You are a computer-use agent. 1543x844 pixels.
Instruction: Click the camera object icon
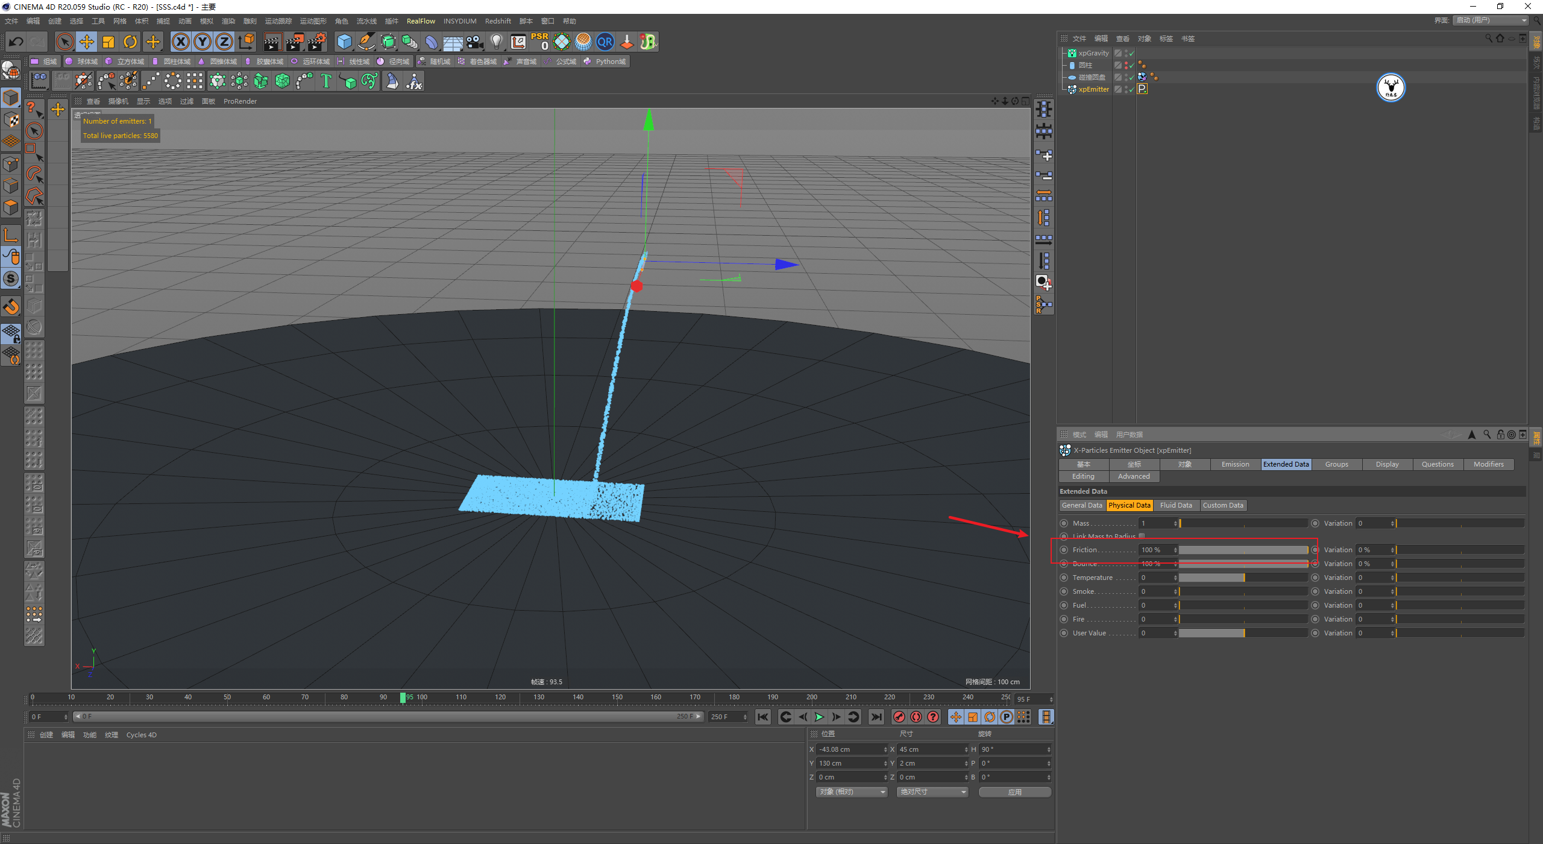pyautogui.click(x=475, y=42)
